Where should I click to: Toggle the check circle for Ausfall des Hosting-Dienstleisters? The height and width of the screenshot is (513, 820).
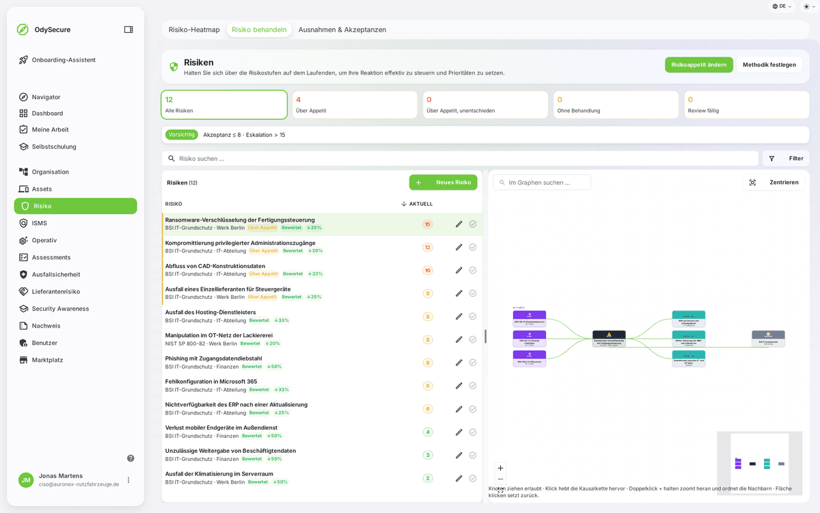(x=473, y=317)
